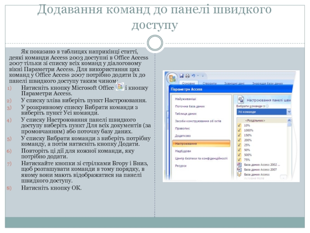The height and width of the screenshot is (233, 310).
Task: Toggle the 200% command checkmark
Action: tap(239, 140)
